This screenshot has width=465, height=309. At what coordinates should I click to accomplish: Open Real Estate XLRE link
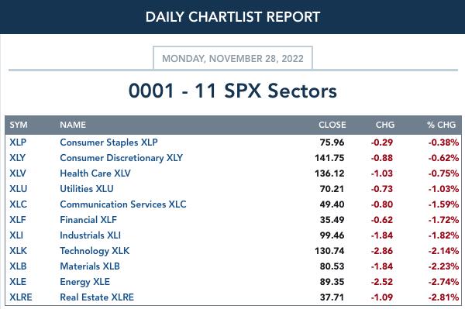pyautogui.click(x=97, y=297)
